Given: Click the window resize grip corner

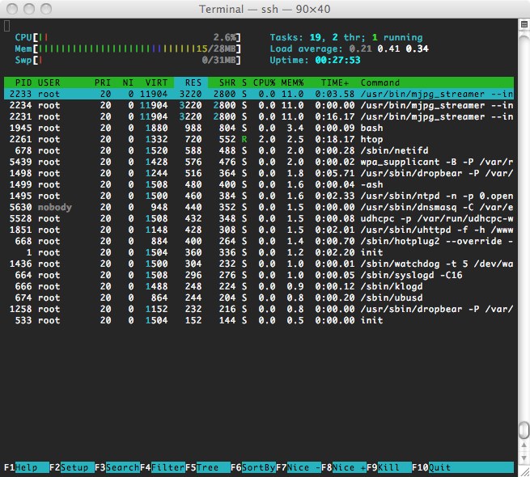Looking at the screenshot, I should [524, 471].
